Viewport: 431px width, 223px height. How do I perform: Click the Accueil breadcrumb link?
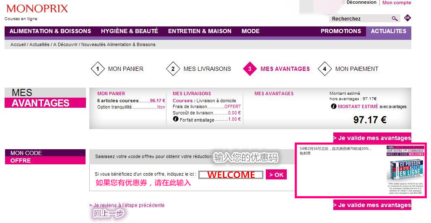(18, 44)
